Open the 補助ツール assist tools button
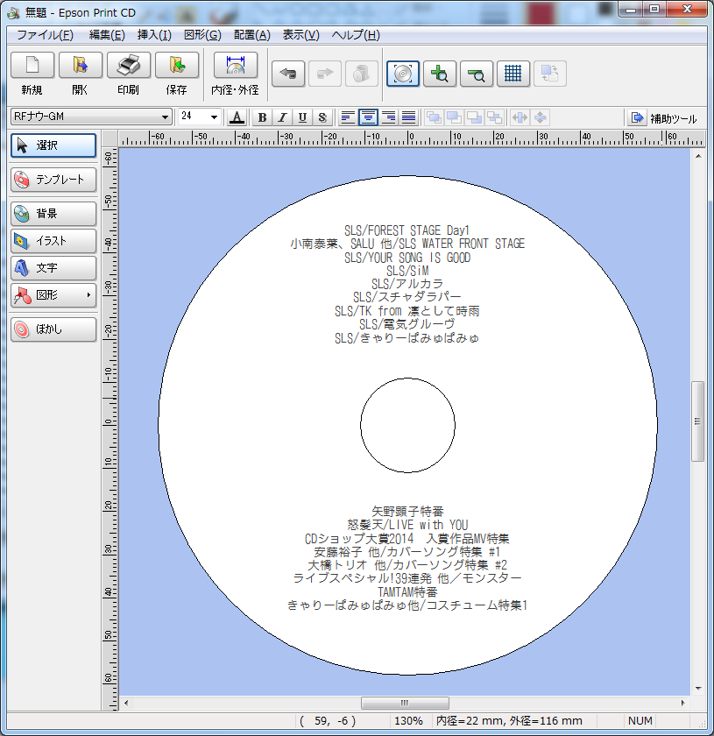Screen dimensions: 714x736 pyautogui.click(x=663, y=117)
